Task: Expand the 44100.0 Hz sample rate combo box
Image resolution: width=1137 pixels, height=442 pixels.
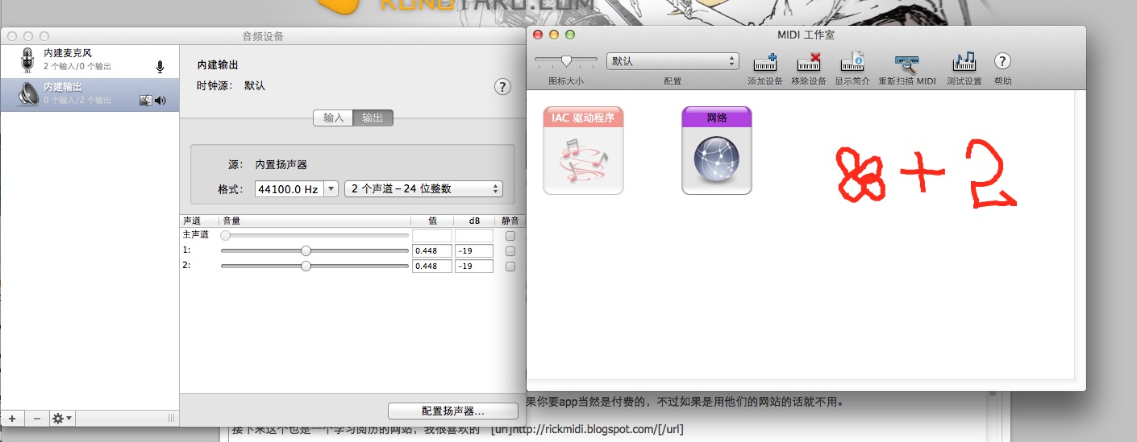Action: click(x=331, y=189)
